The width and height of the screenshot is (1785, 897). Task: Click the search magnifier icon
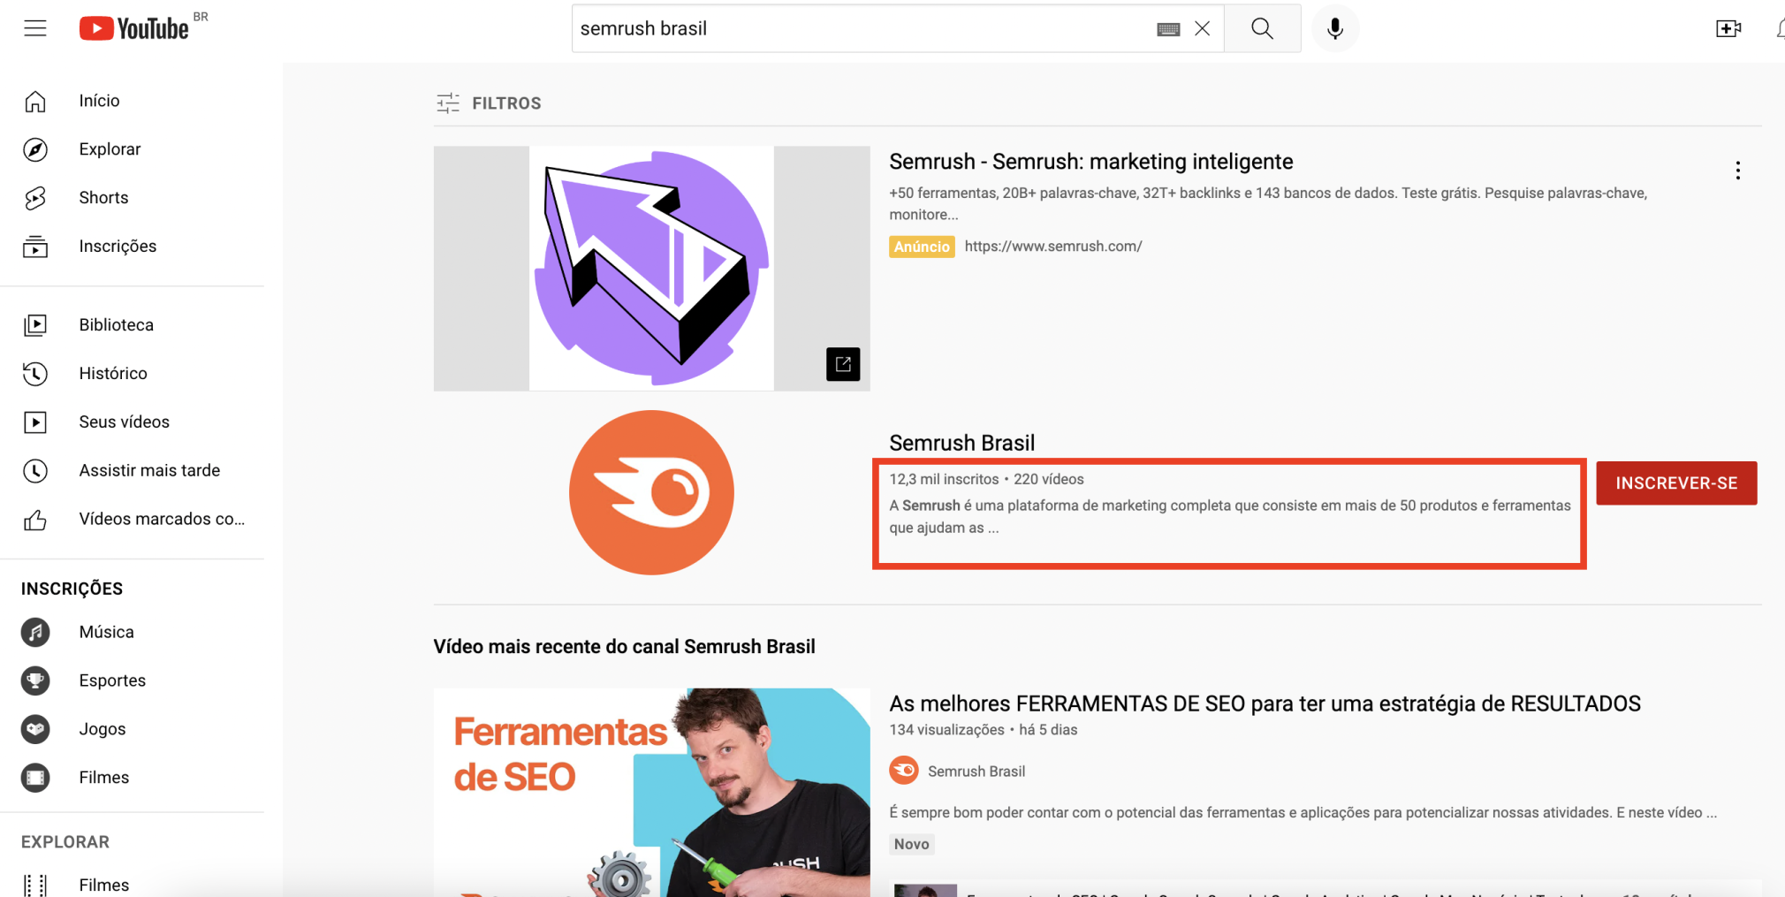(x=1262, y=27)
